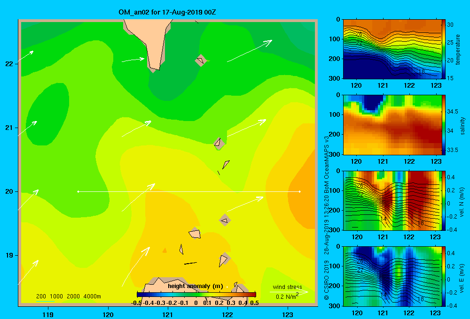Click the CSIRO BoM OceanMAPS copyright text
The width and height of the screenshot is (470, 319).
pyautogui.click(x=327, y=218)
